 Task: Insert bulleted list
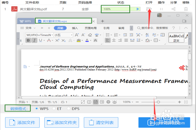click(107, 35)
